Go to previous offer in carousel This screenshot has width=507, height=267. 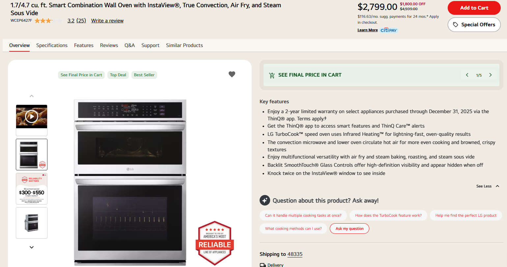(x=467, y=75)
